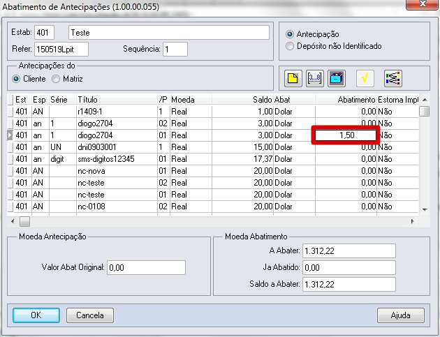This screenshot has height=337, width=440.
Task: Click the yellow checkmark toolbar icon
Action: coord(365,78)
